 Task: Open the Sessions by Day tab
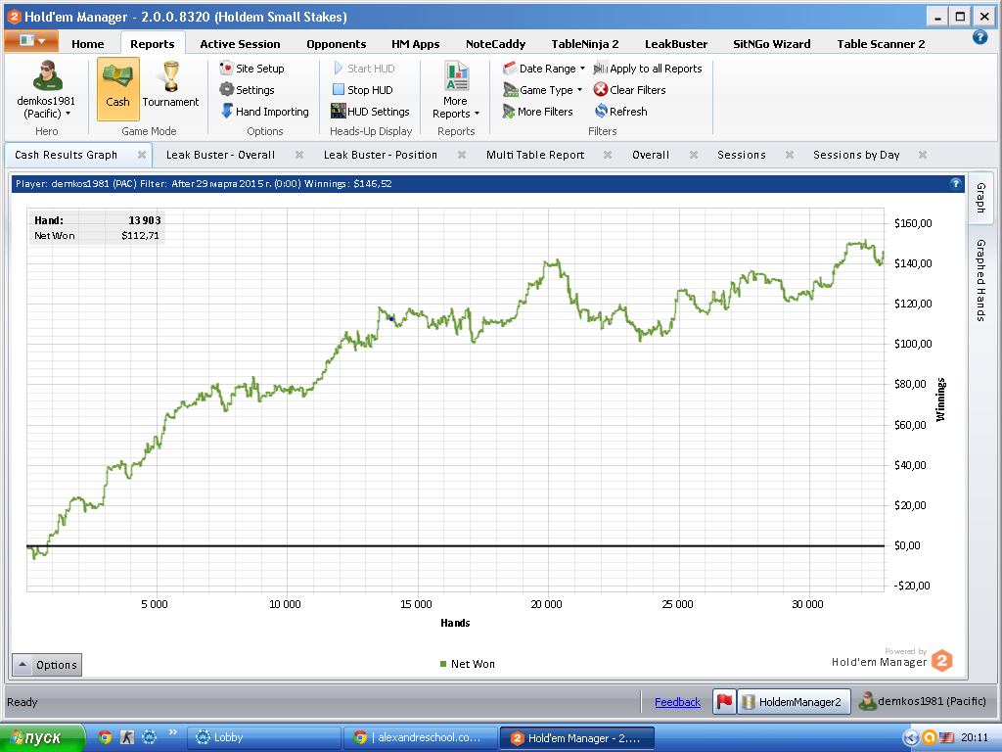(x=856, y=155)
